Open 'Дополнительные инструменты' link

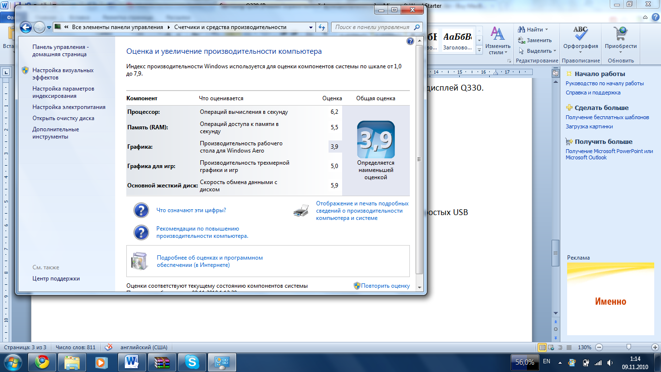[56, 133]
